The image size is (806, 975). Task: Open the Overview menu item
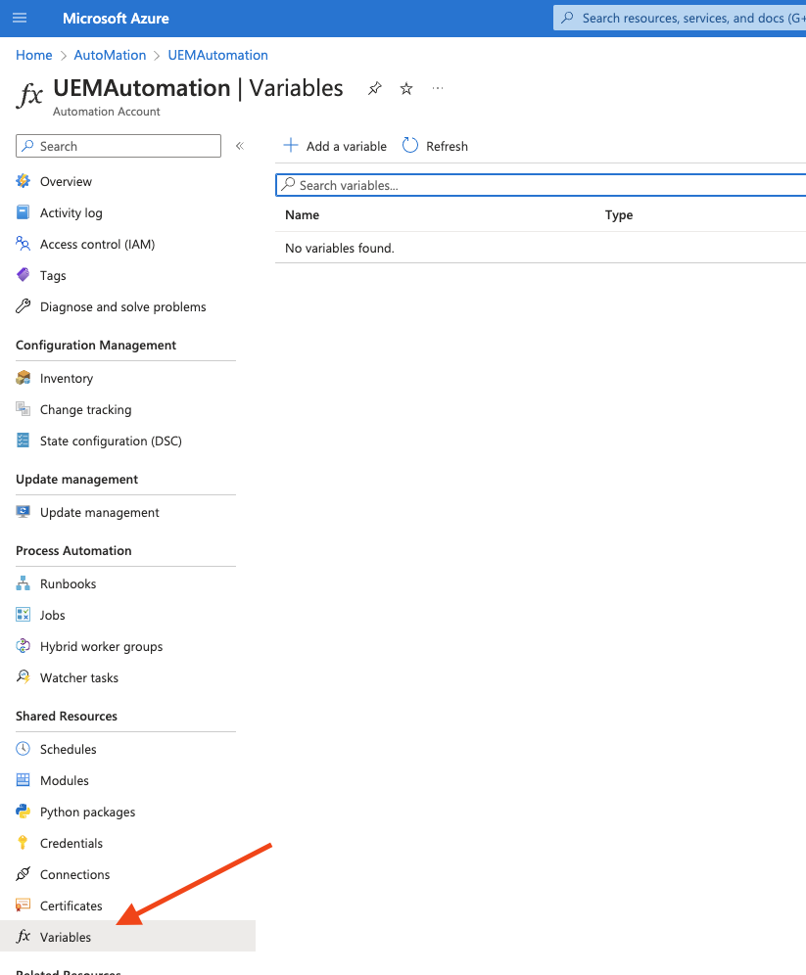click(x=66, y=181)
